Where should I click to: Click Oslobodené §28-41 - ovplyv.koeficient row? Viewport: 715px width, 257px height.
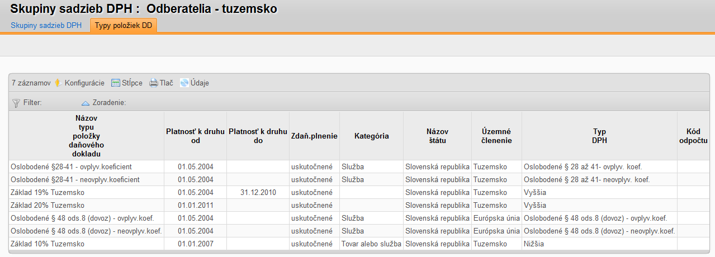coord(359,166)
